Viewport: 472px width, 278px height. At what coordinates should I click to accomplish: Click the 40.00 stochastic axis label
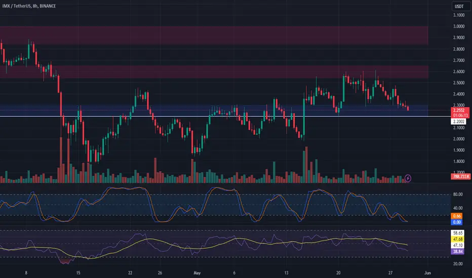point(458,208)
